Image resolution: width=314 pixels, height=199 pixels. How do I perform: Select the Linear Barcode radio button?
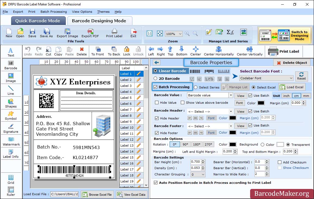pos(156,71)
